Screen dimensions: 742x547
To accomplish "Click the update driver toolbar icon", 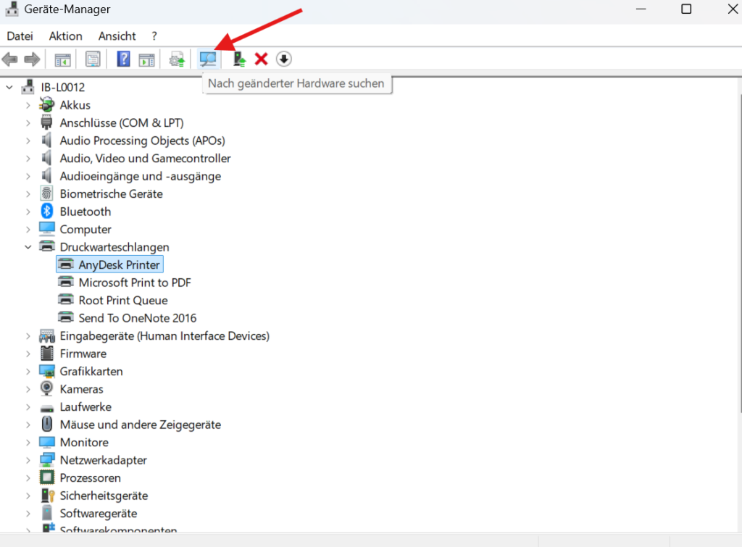I will [177, 59].
